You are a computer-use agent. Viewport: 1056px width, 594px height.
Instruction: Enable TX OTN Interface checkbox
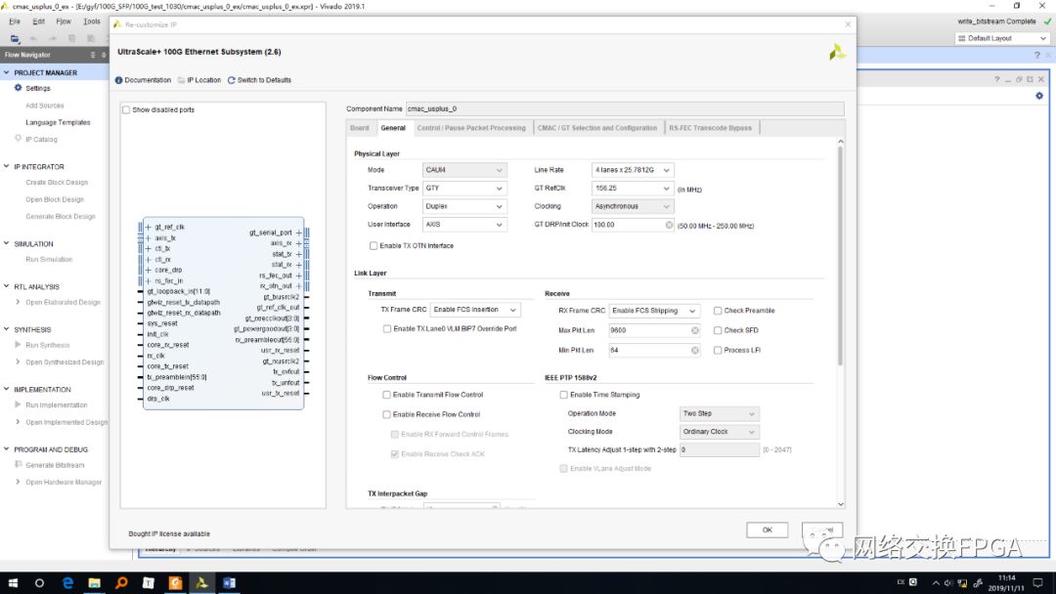click(374, 245)
